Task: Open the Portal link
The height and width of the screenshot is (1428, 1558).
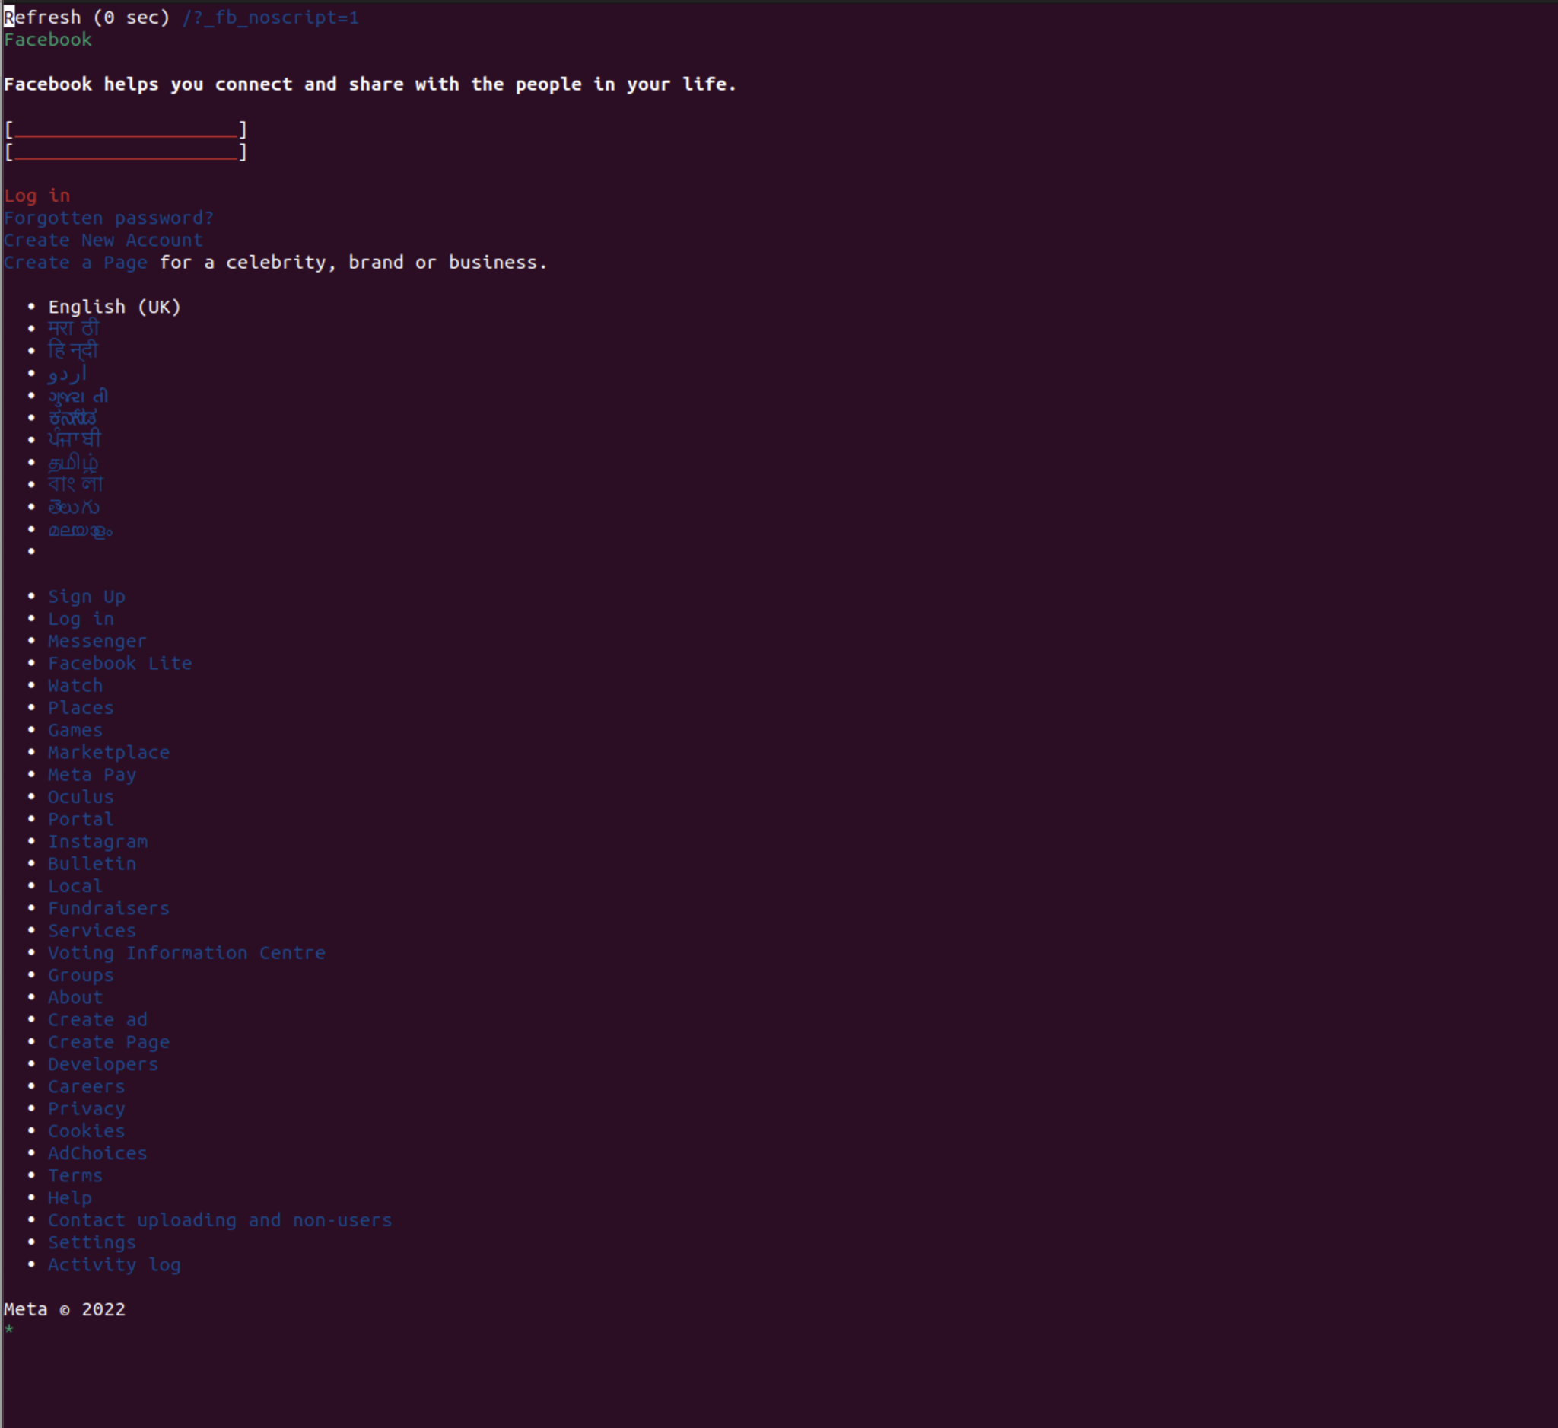Action: (81, 820)
